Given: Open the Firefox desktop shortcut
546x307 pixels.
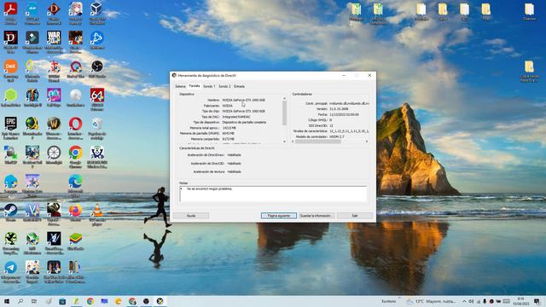Looking at the screenshot, I should click(75, 211).
